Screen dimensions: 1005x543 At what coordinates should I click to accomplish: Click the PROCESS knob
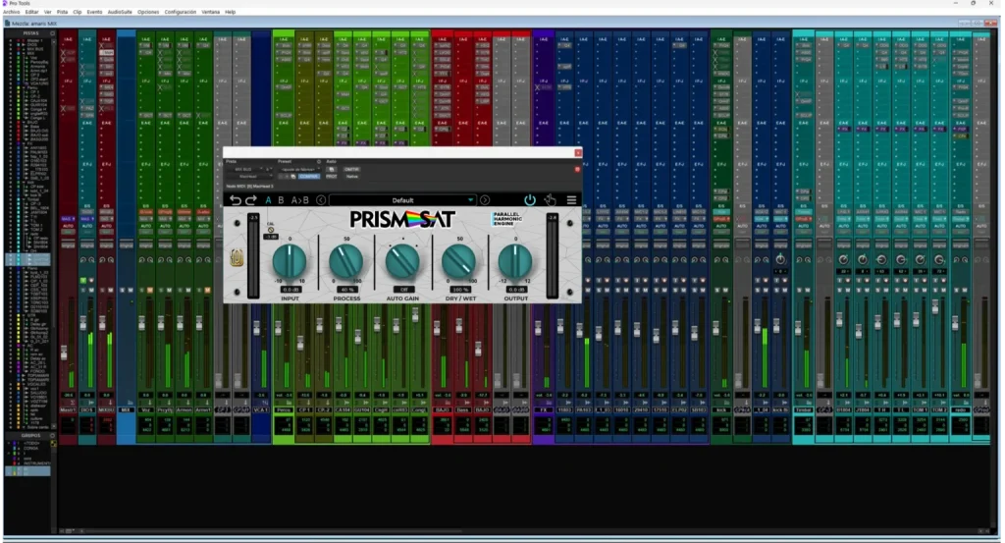point(346,261)
